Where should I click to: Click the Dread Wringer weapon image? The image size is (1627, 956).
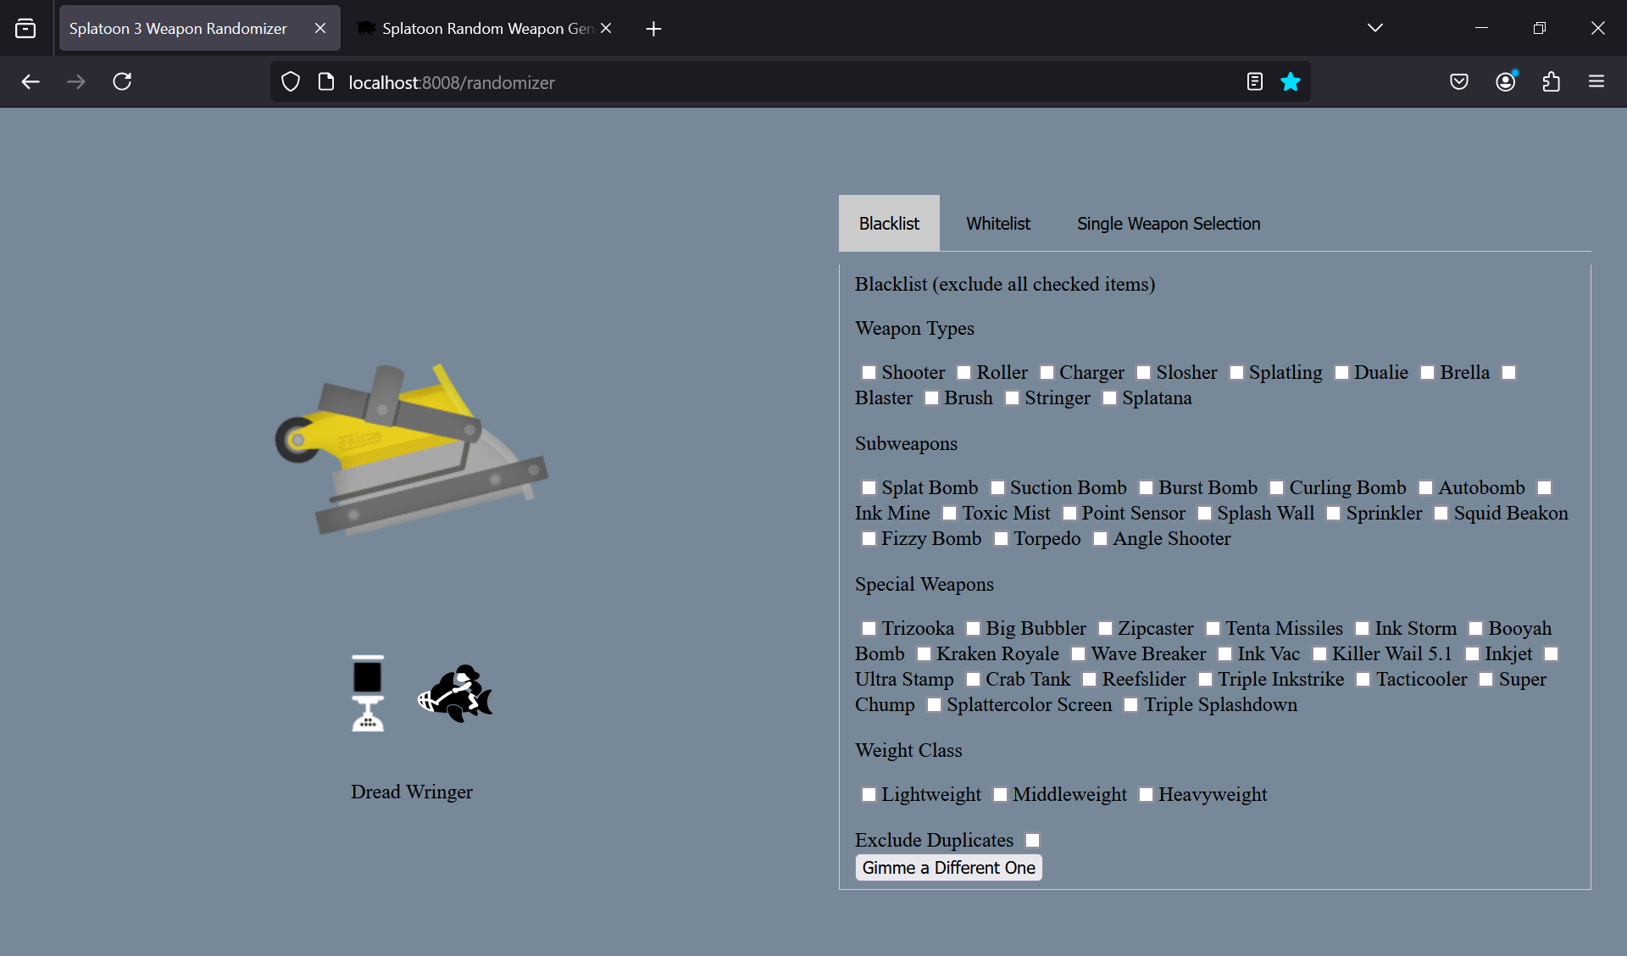click(412, 450)
